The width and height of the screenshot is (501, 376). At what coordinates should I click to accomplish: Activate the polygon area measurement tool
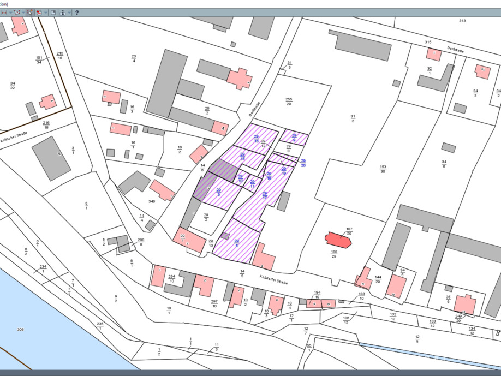click(17, 13)
